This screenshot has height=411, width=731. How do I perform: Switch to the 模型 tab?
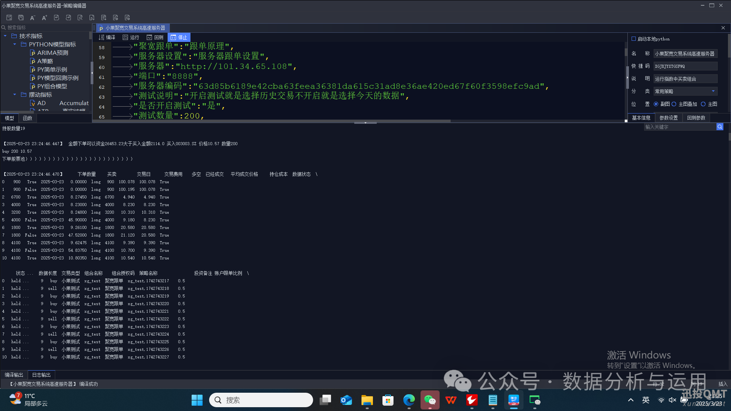click(10, 118)
